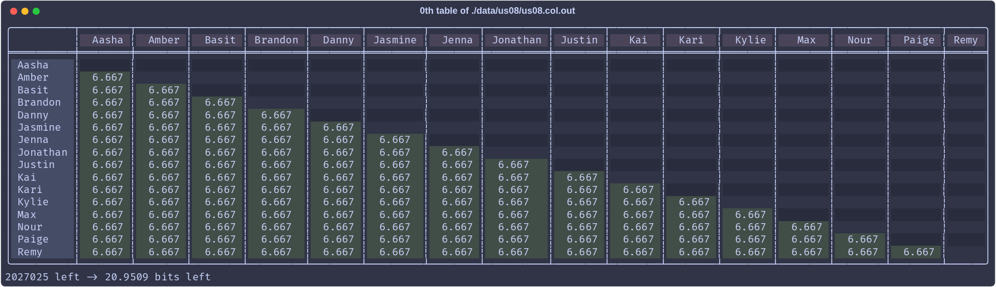Click the Jenna row label
This screenshot has height=287, width=996.
(x=42, y=140)
